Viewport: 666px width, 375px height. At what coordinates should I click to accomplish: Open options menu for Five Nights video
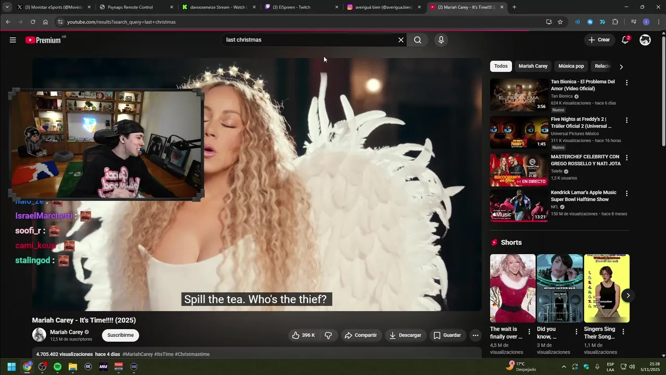tap(626, 120)
